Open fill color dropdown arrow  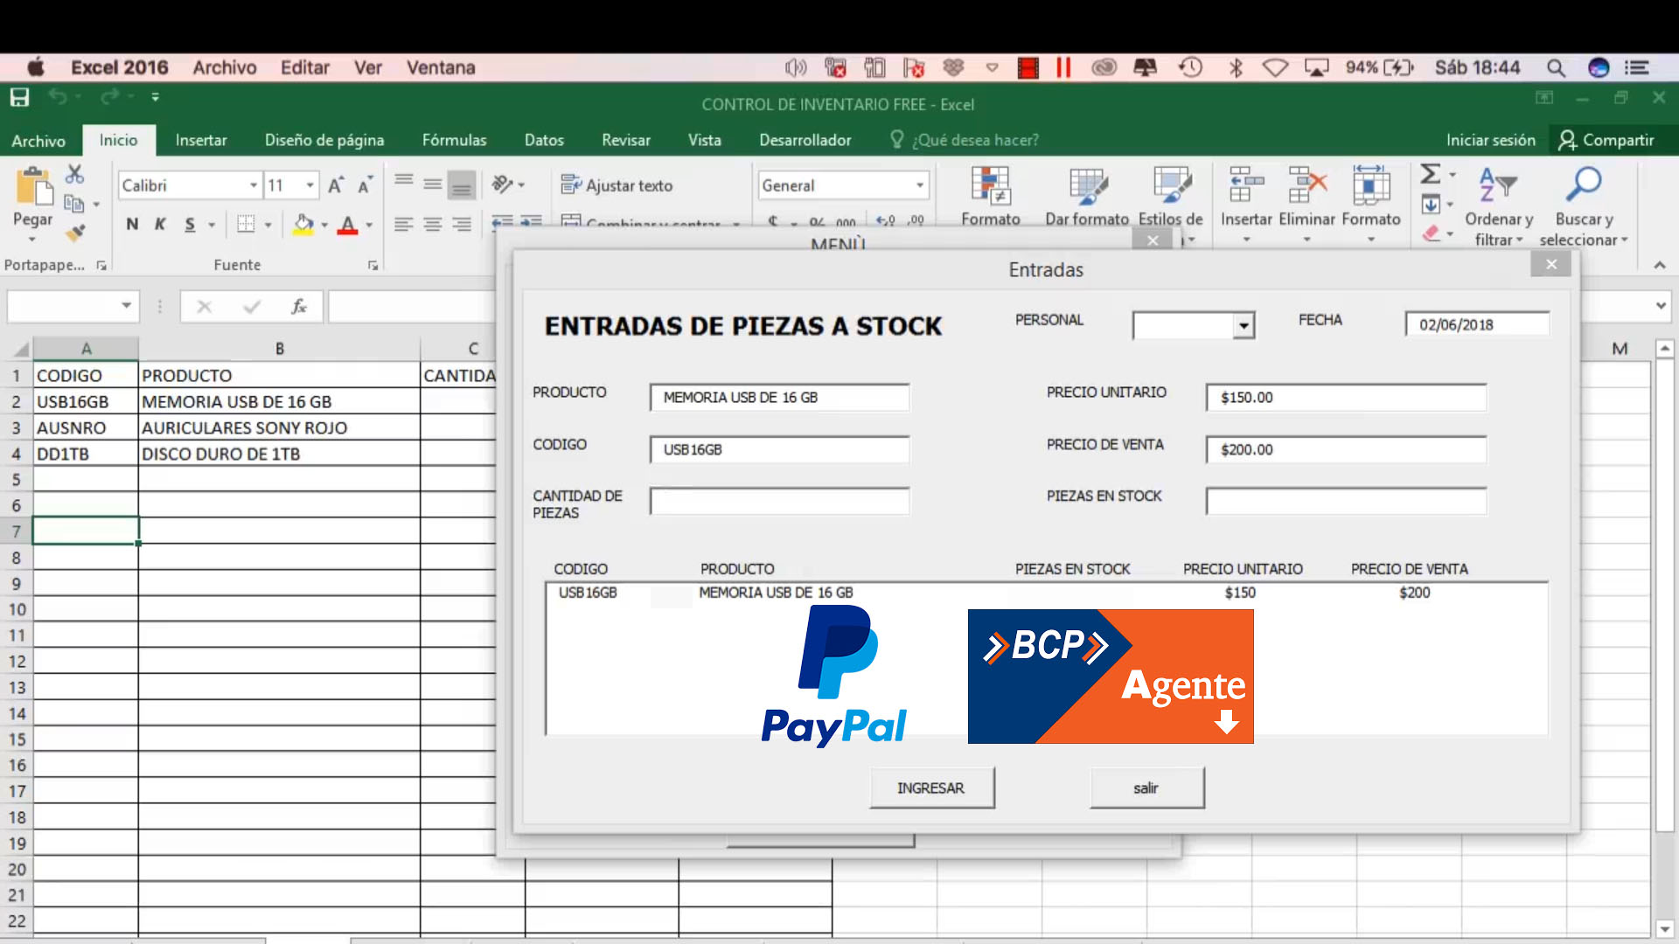tap(324, 226)
